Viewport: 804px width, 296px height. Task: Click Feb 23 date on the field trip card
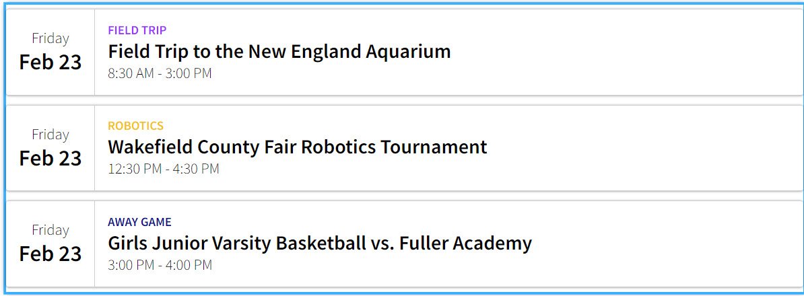[51, 62]
